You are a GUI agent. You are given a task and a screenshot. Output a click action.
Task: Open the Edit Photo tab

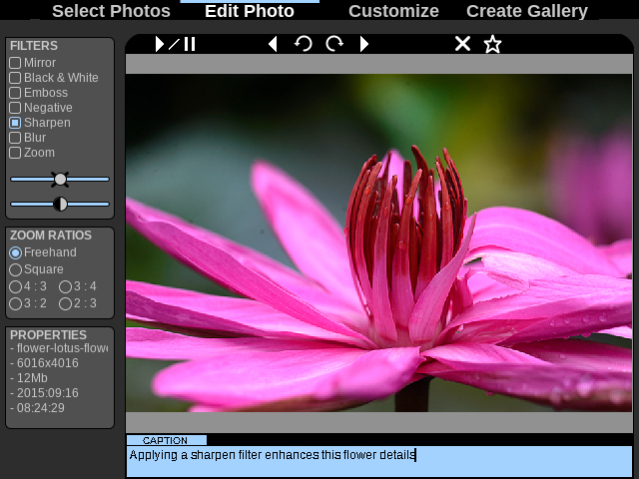tap(250, 11)
